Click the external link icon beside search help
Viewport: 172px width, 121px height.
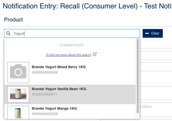pyautogui.click(x=95, y=54)
